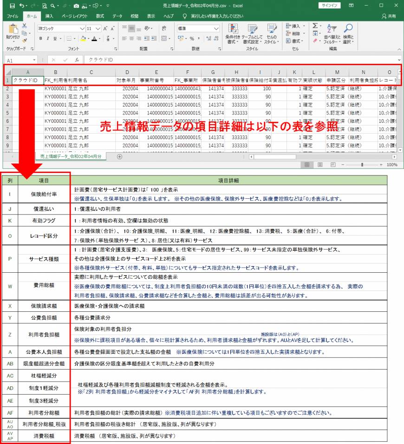
Task: Toggle underline formatting
Action: coord(55,38)
